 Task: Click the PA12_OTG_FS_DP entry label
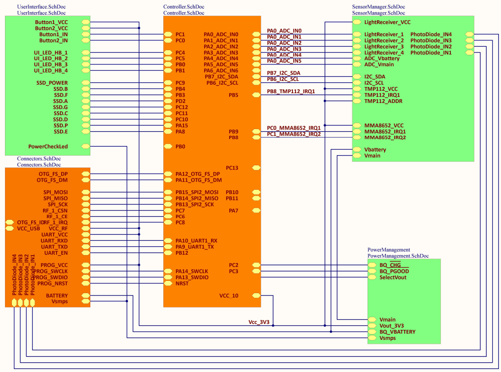coord(198,174)
